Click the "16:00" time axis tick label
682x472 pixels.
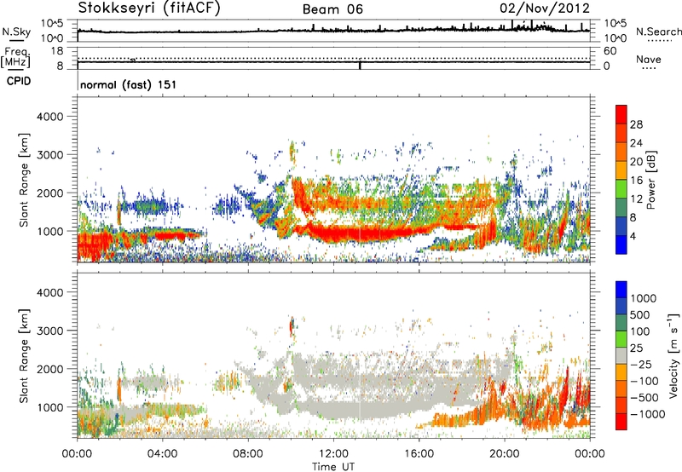pyautogui.click(x=419, y=454)
